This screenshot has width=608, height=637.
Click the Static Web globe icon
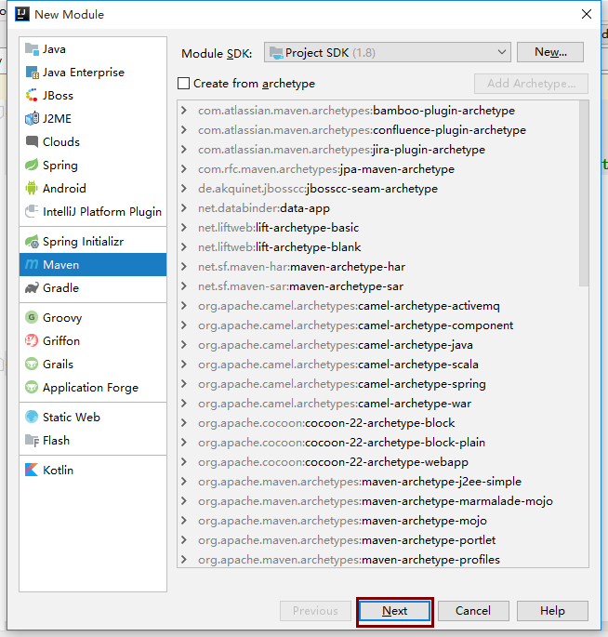click(32, 417)
